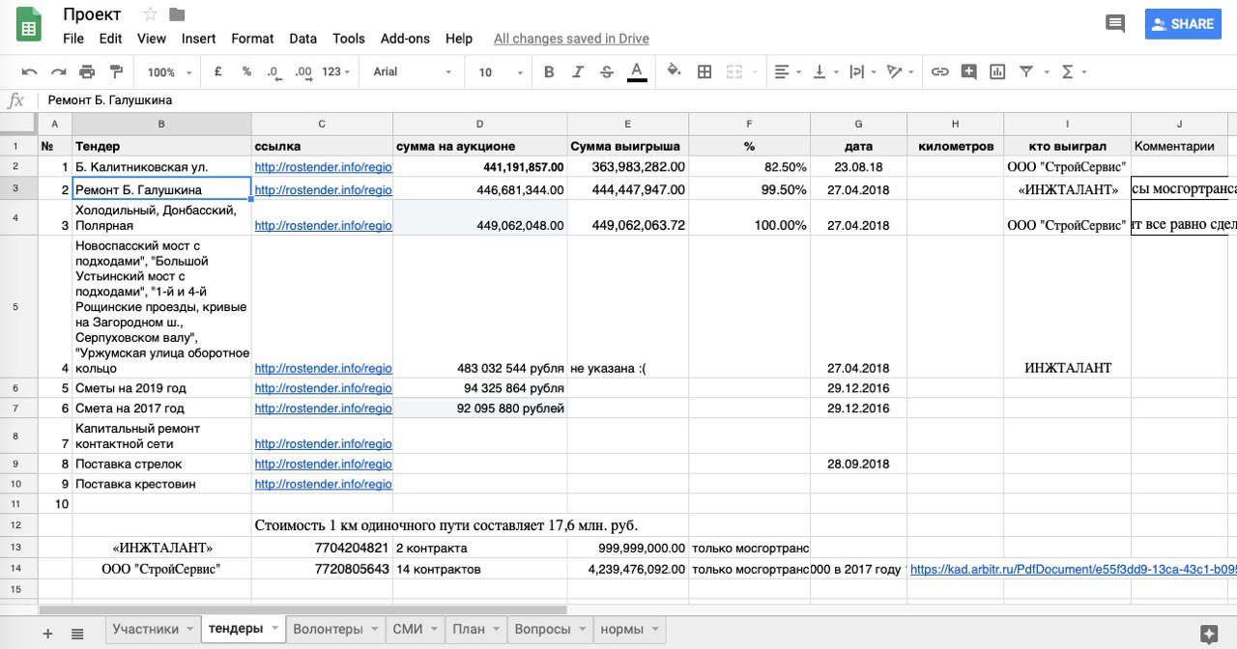1237x649 pixels.
Task: Open text wrapping dropdown
Action: pos(864,71)
